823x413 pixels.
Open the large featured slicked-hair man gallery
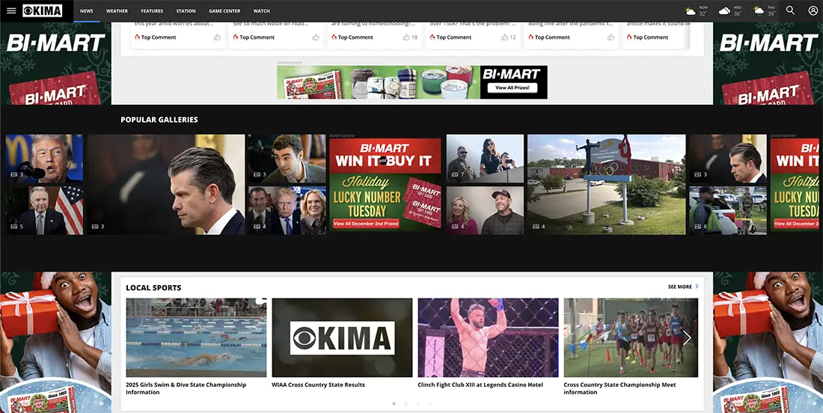coord(166,185)
